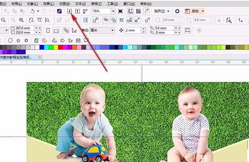249x162 pixels.
Task: Select the Graph paper tool
Action: coord(36,41)
